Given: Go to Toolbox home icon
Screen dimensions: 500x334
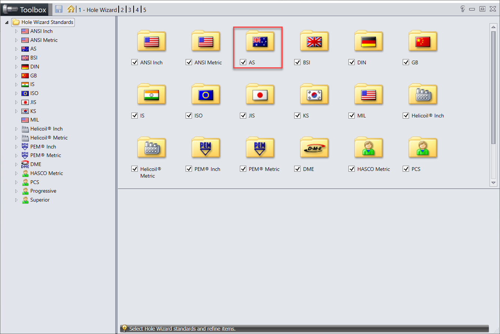Looking at the screenshot, I should pos(71,9).
